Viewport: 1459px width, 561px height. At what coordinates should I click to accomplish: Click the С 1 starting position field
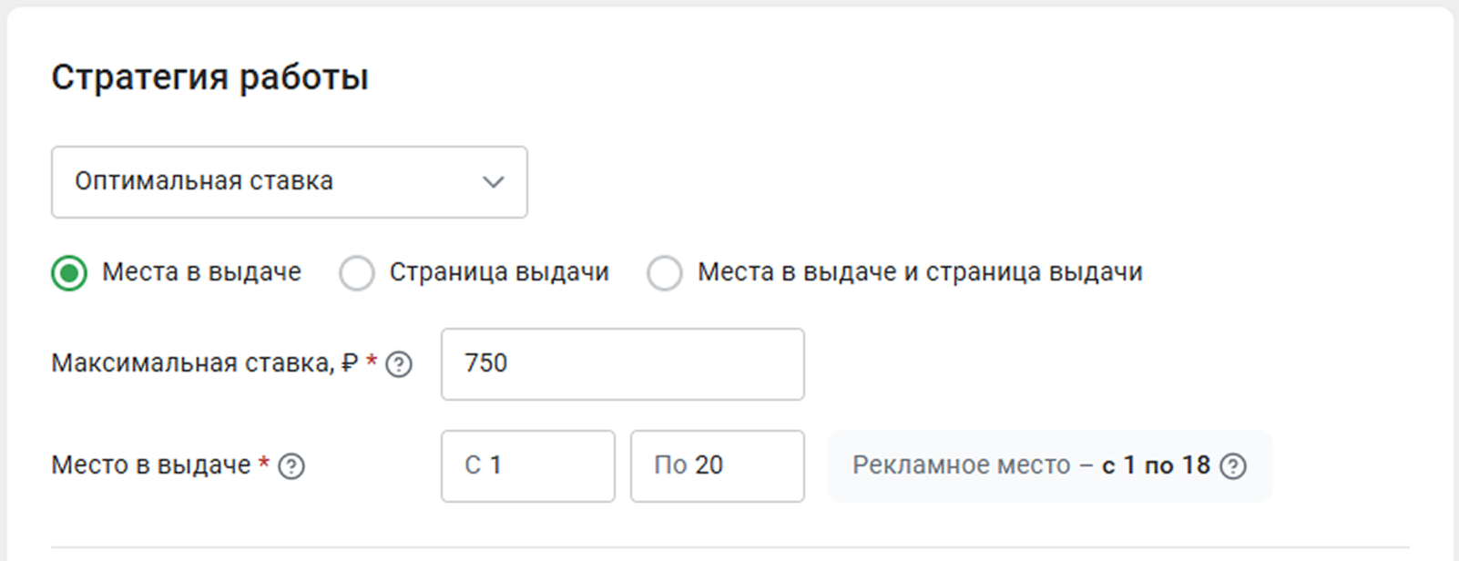tap(528, 466)
